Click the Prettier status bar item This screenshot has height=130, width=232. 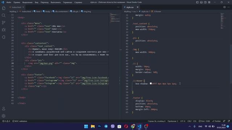(216, 121)
